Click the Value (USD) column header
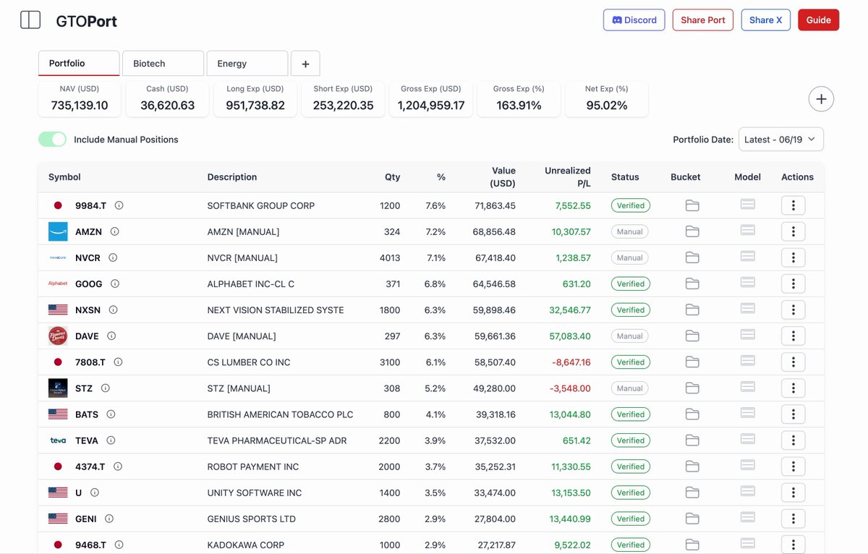This screenshot has width=868, height=554. point(503,176)
